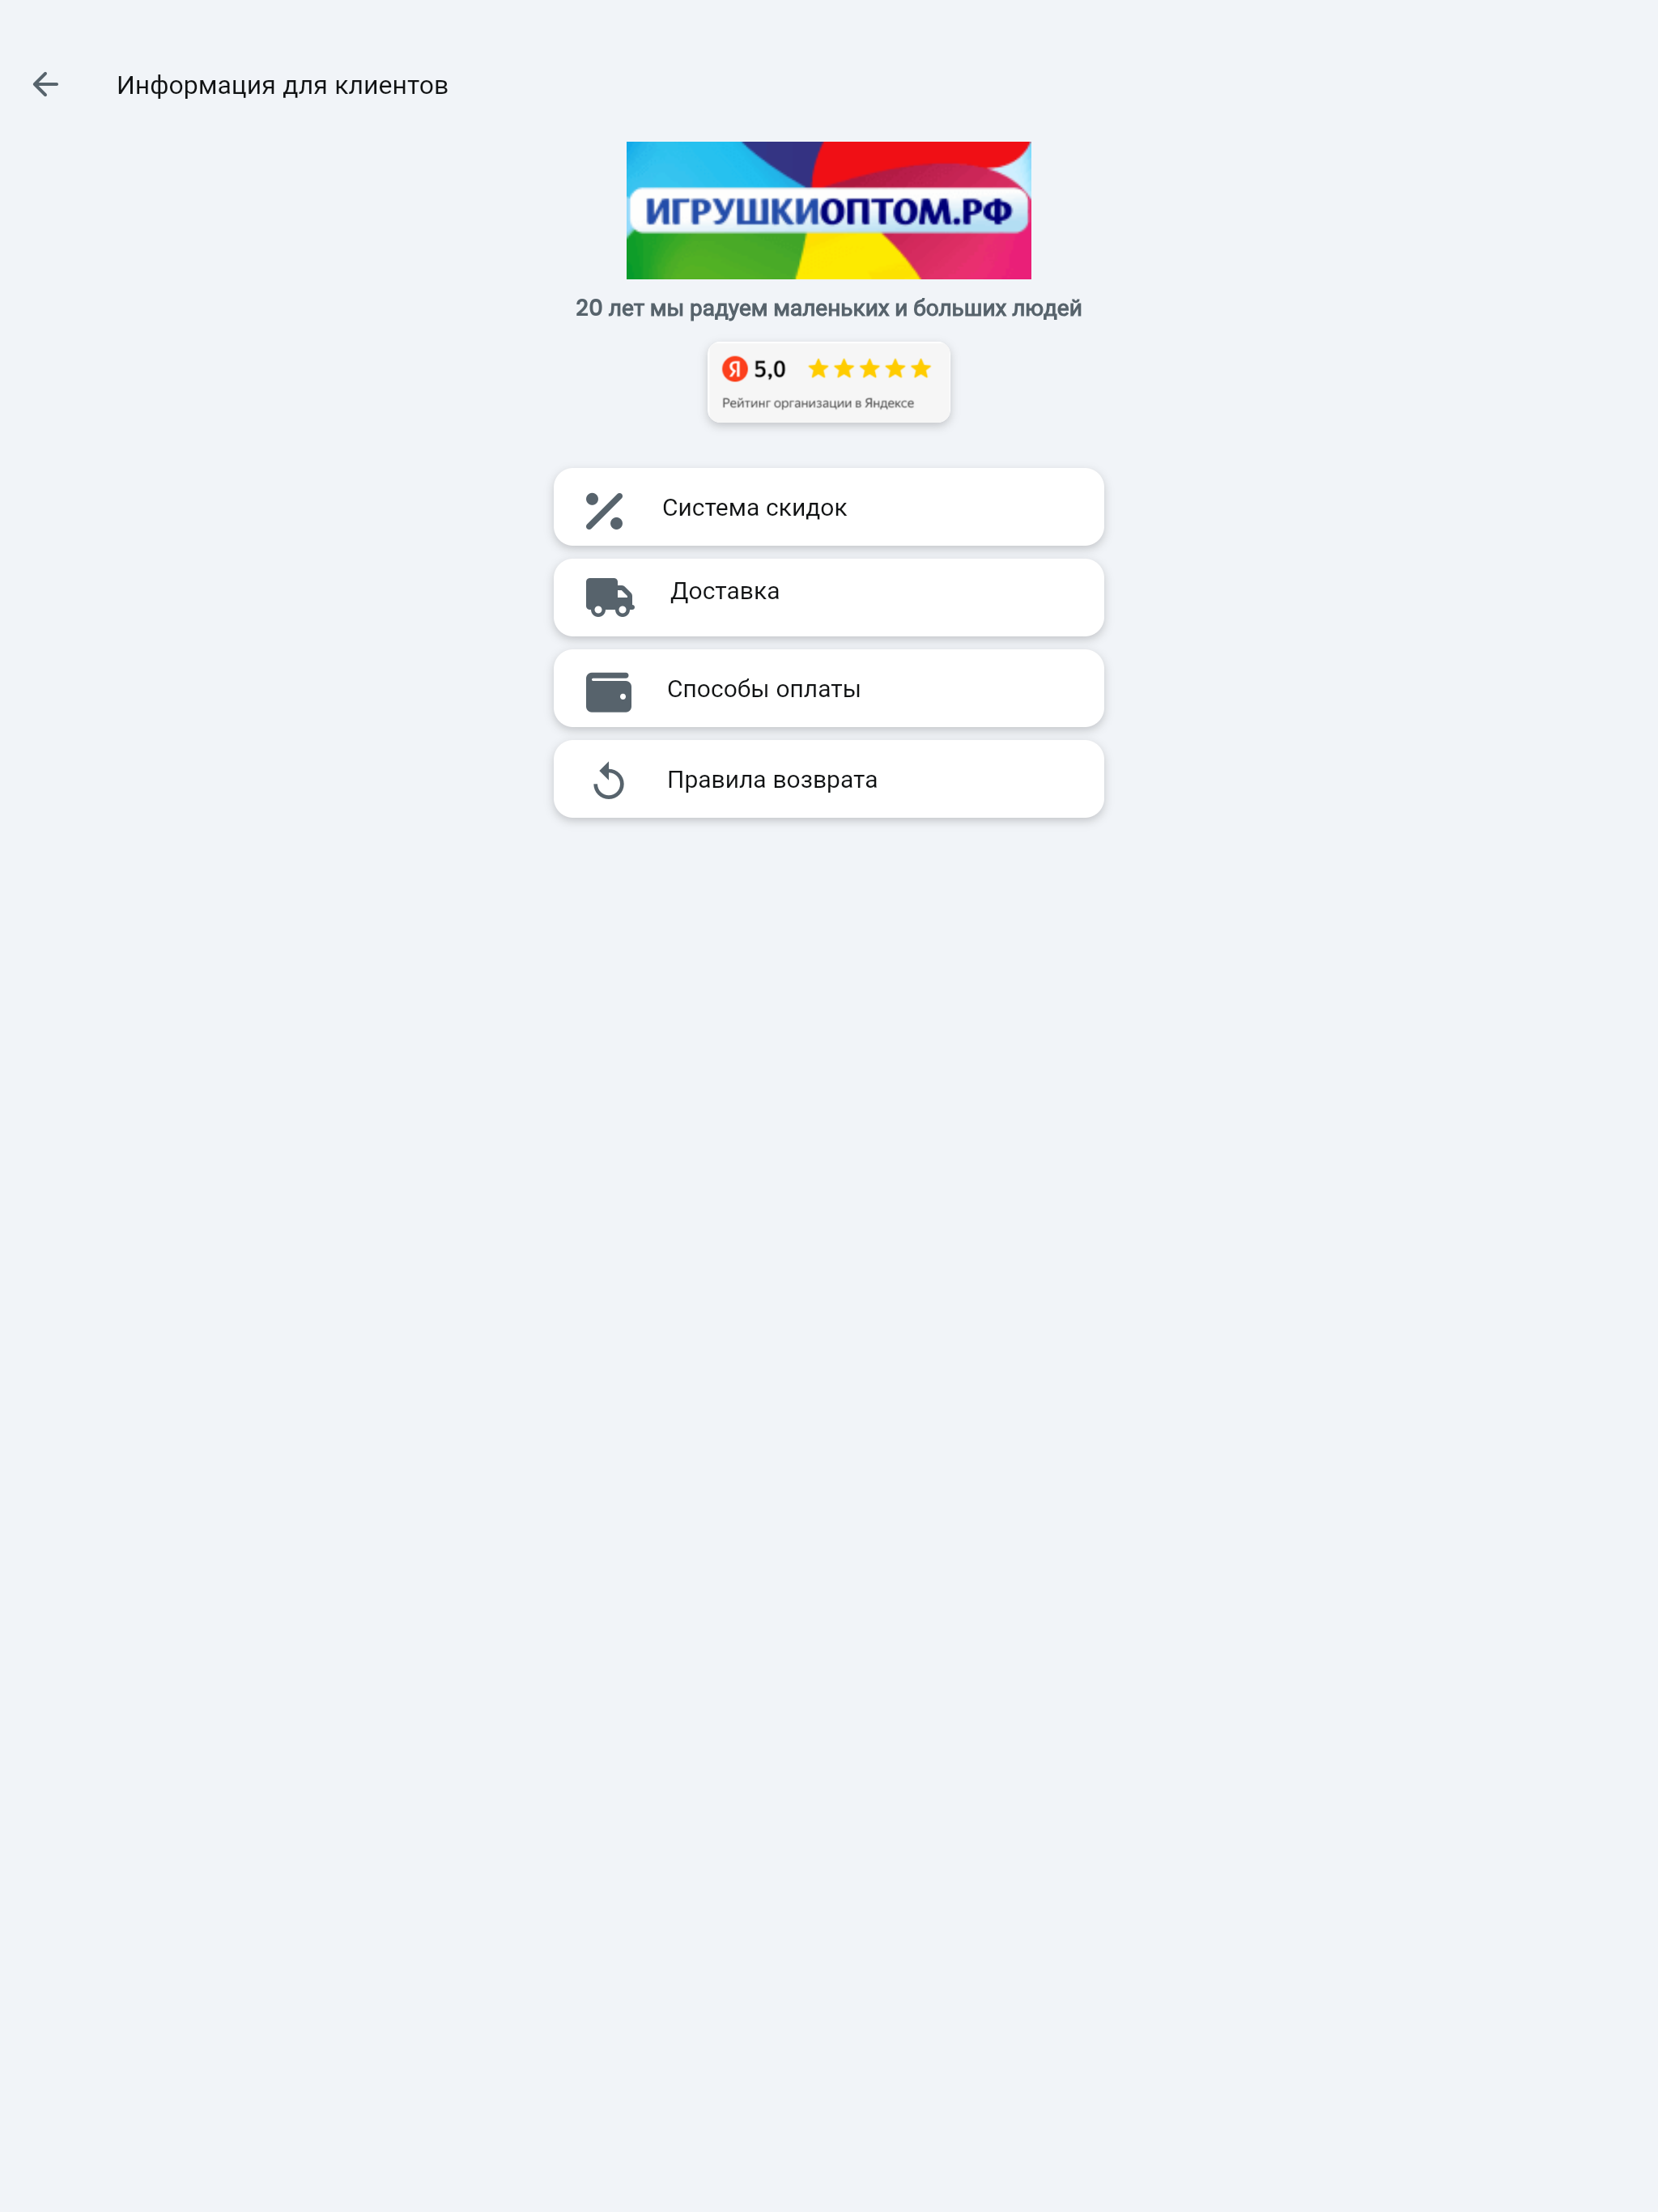Click the second gold rating star
1658x2212 pixels.
pos(844,369)
